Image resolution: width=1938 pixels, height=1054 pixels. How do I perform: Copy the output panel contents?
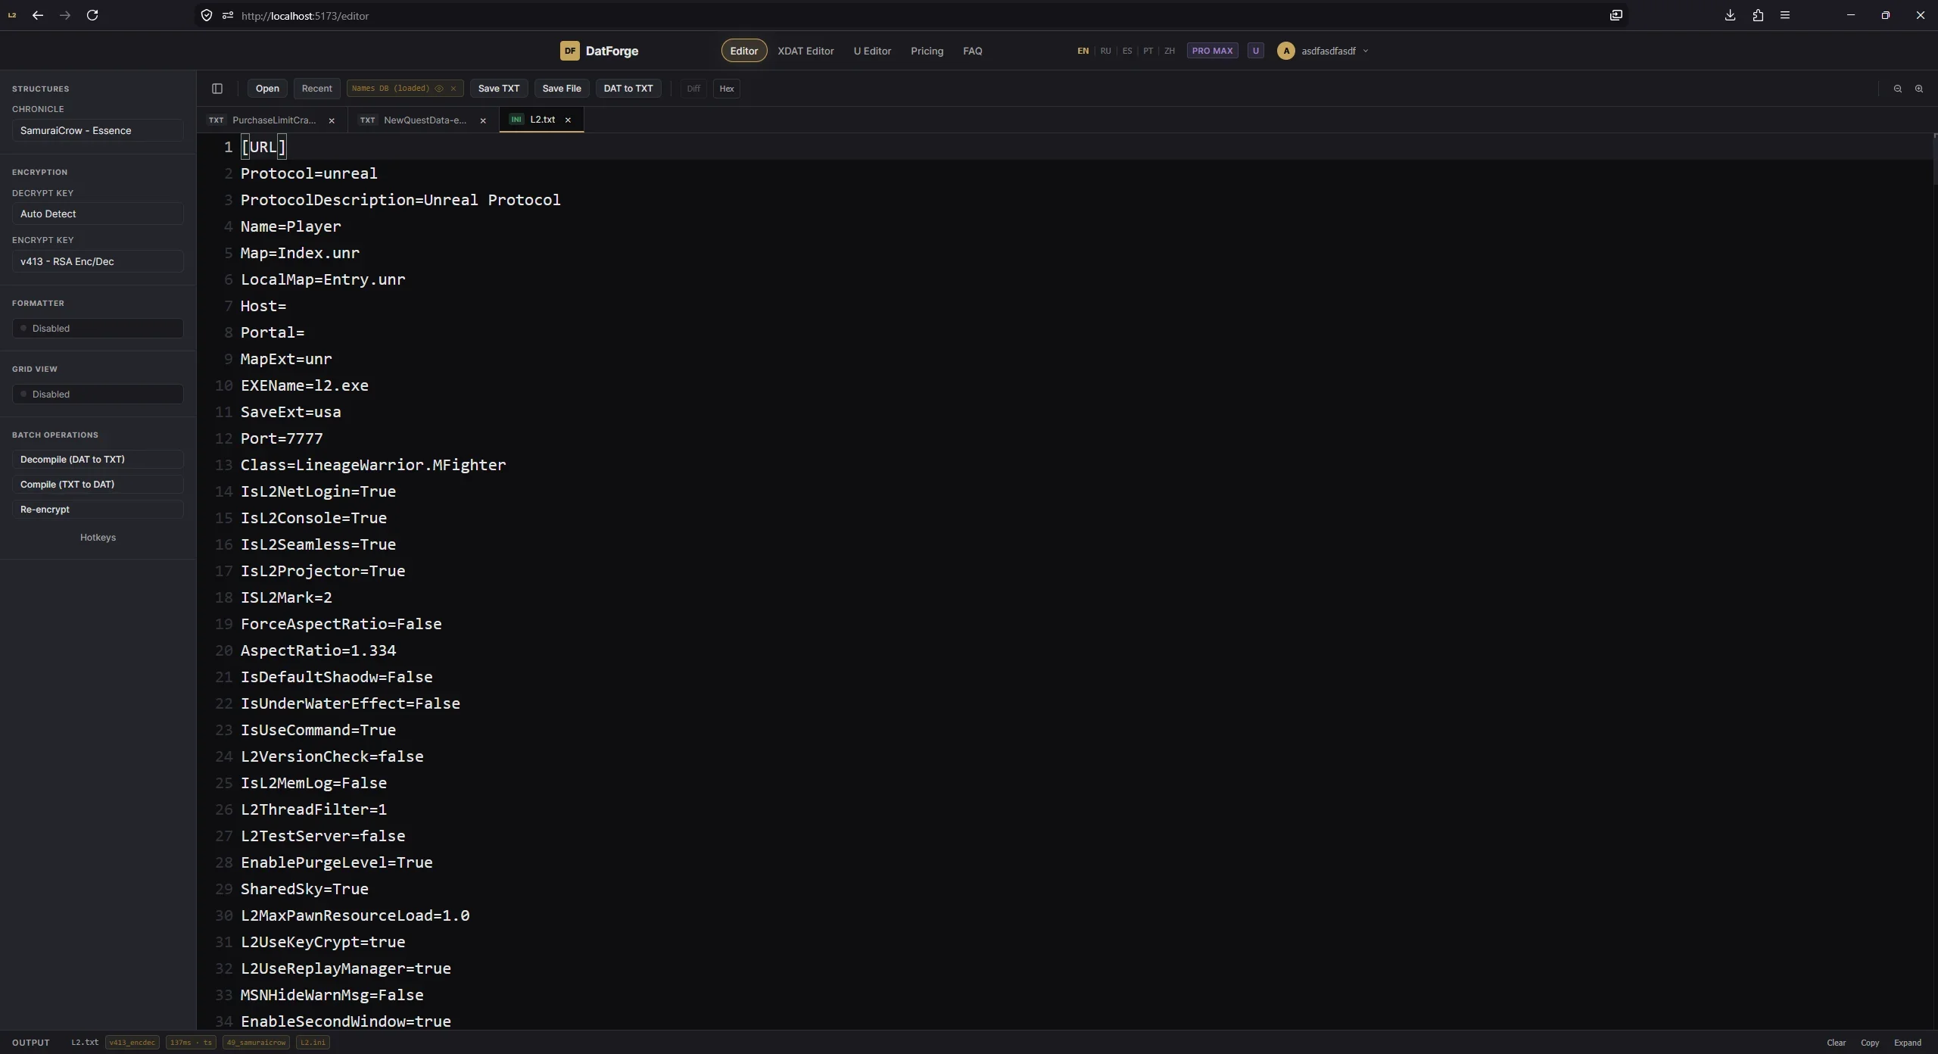pyautogui.click(x=1870, y=1043)
